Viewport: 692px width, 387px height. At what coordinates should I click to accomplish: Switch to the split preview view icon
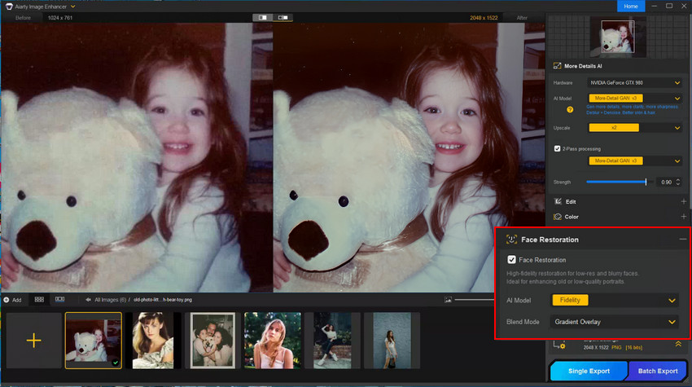click(x=263, y=18)
